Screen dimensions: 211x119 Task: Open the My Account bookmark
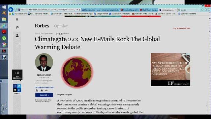tap(19, 14)
